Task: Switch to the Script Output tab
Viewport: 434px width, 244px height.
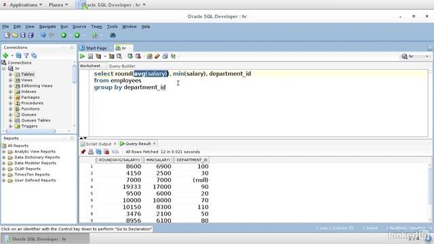Action: tap(98, 144)
